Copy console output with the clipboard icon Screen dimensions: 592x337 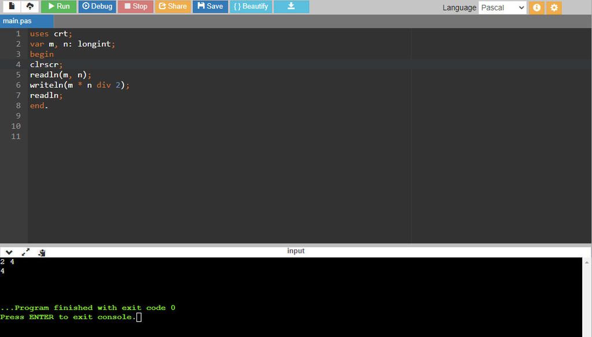42,252
